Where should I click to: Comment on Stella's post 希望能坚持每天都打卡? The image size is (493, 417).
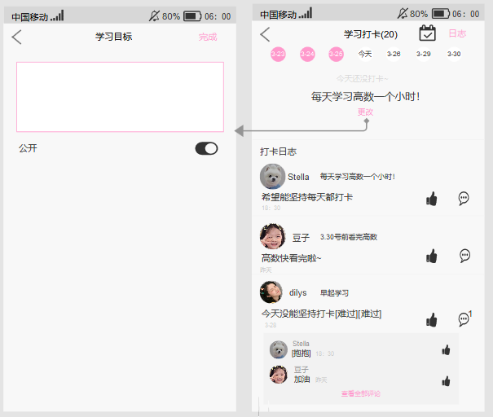(x=464, y=198)
